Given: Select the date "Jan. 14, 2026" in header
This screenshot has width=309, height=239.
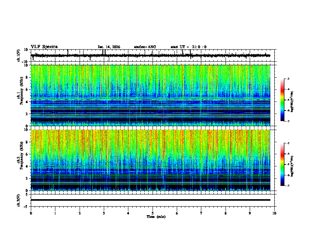Looking at the screenshot, I should [x=109, y=47].
